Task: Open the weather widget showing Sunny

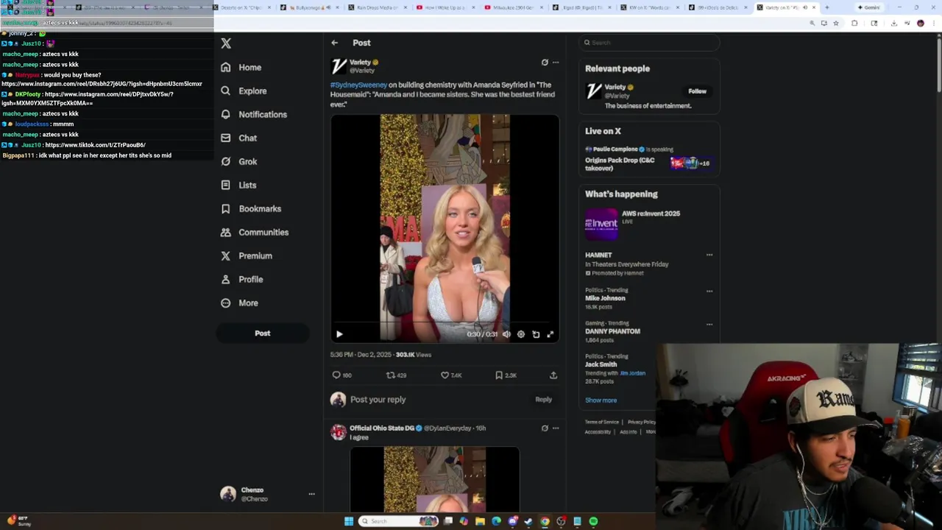Action: [x=19, y=521]
